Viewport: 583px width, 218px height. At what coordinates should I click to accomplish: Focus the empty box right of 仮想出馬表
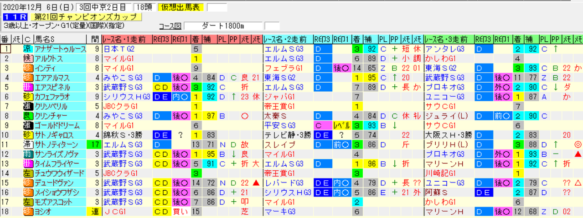(217, 7)
